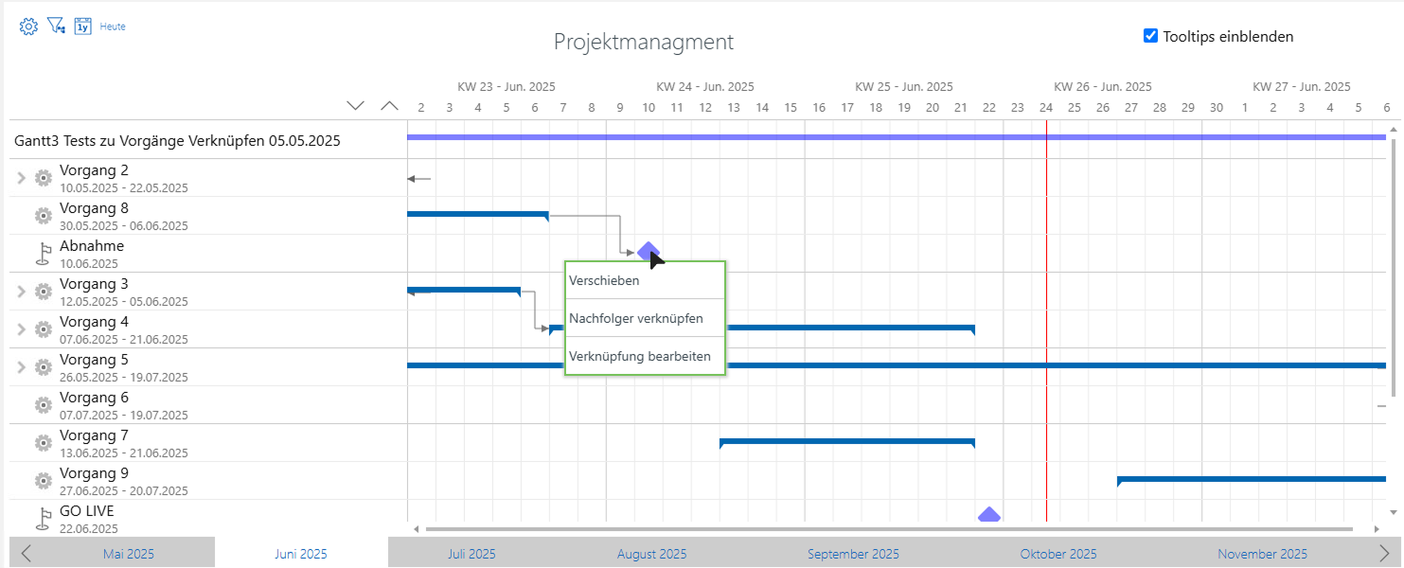Click the gear icon beside Vorgang 8
This screenshot has height=568, width=1404.
[x=43, y=215]
